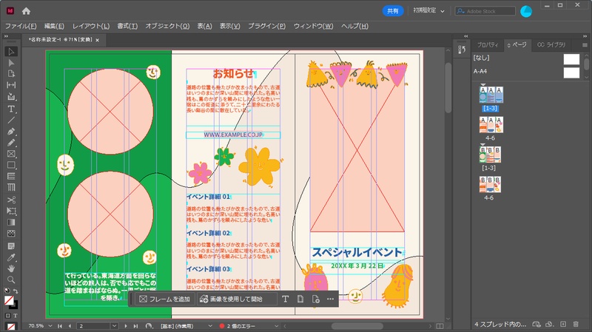
Task: Switch to the CC ライブラリ tab
Action: pyautogui.click(x=551, y=45)
